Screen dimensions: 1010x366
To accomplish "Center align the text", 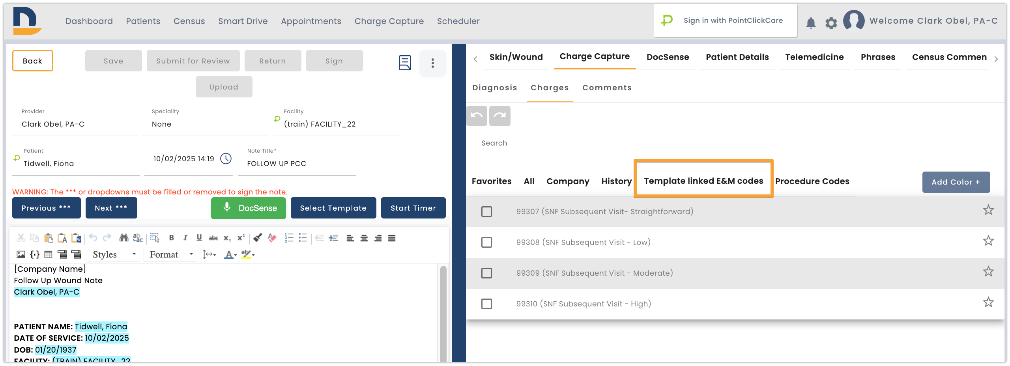I will coord(364,238).
